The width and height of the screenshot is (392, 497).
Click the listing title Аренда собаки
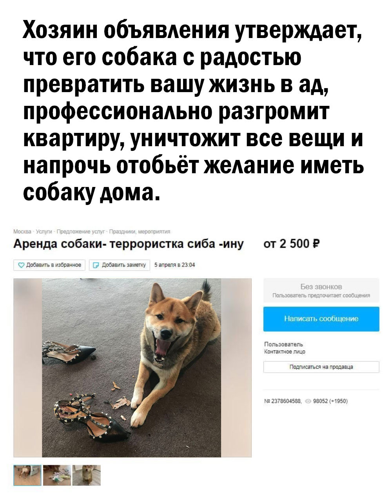coord(129,245)
